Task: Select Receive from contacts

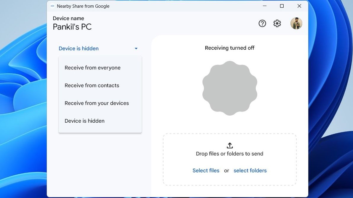Action: [x=92, y=85]
